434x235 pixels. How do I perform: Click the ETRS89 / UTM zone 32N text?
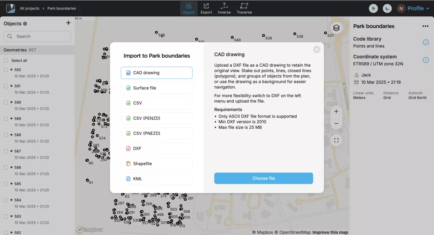coord(378,64)
